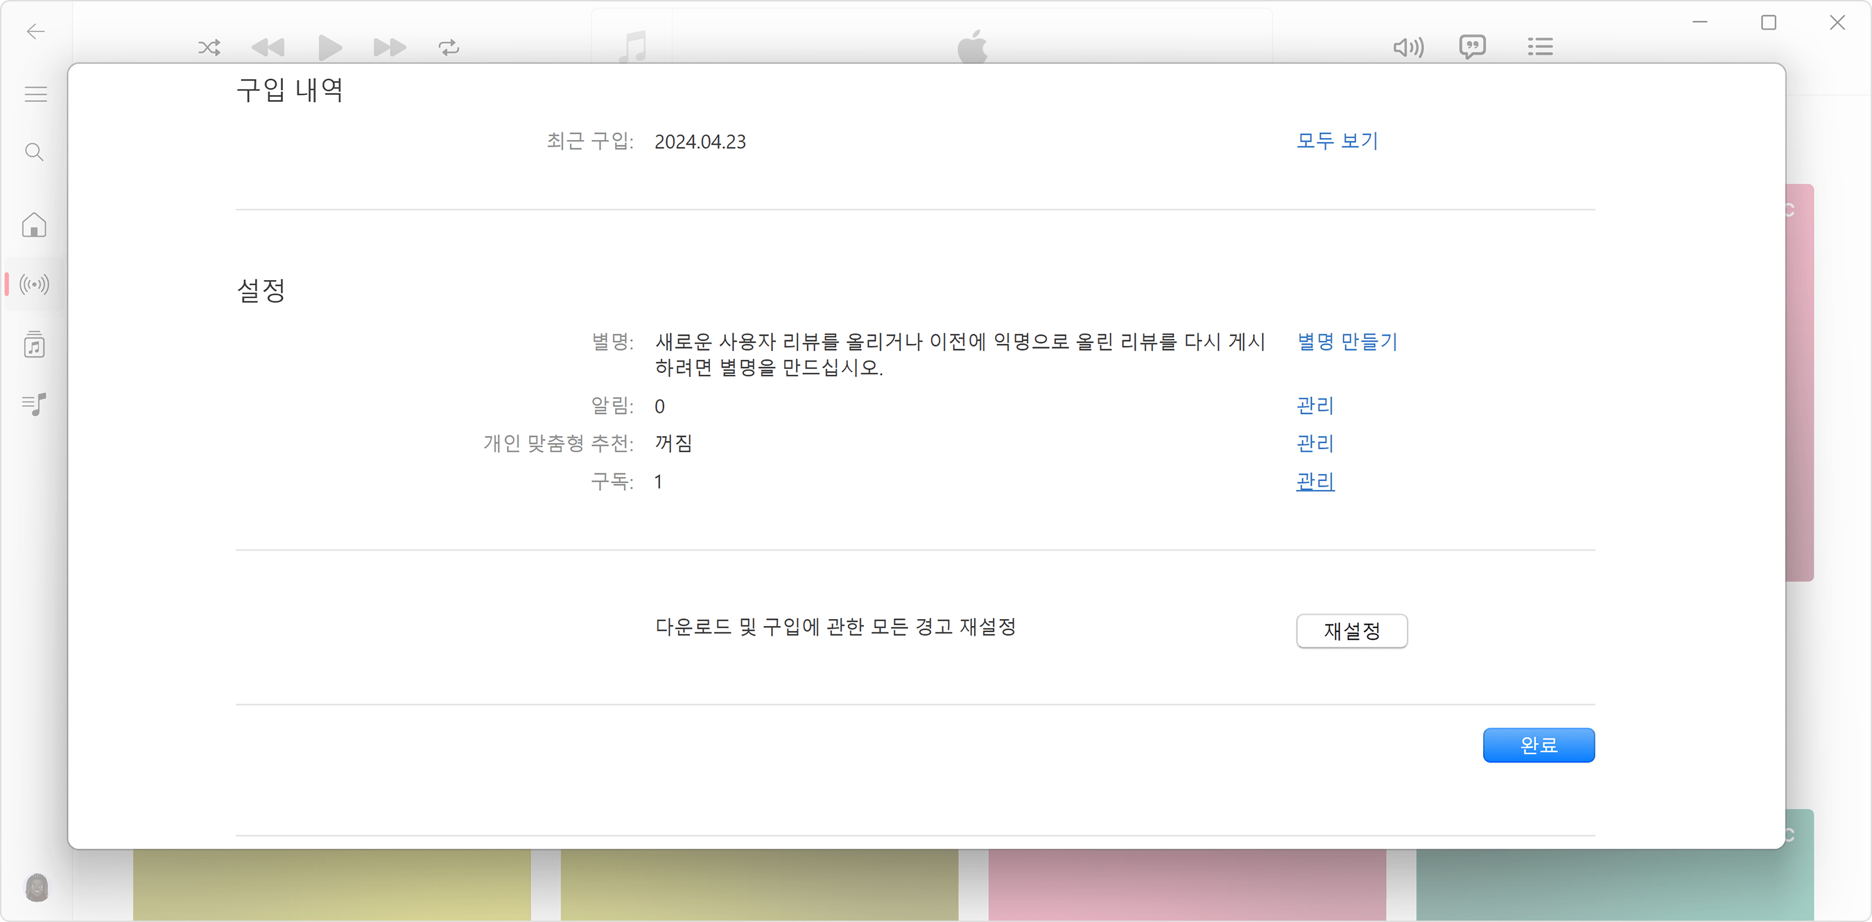This screenshot has width=1872, height=922.
Task: Rewind to the previous track
Action: 268,47
